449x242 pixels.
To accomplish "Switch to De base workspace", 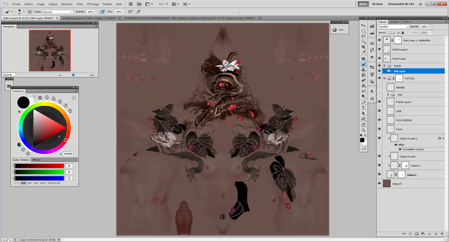I will [378, 4].
